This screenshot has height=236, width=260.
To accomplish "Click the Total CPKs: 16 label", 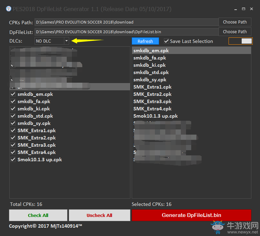I will tap(26, 204).
